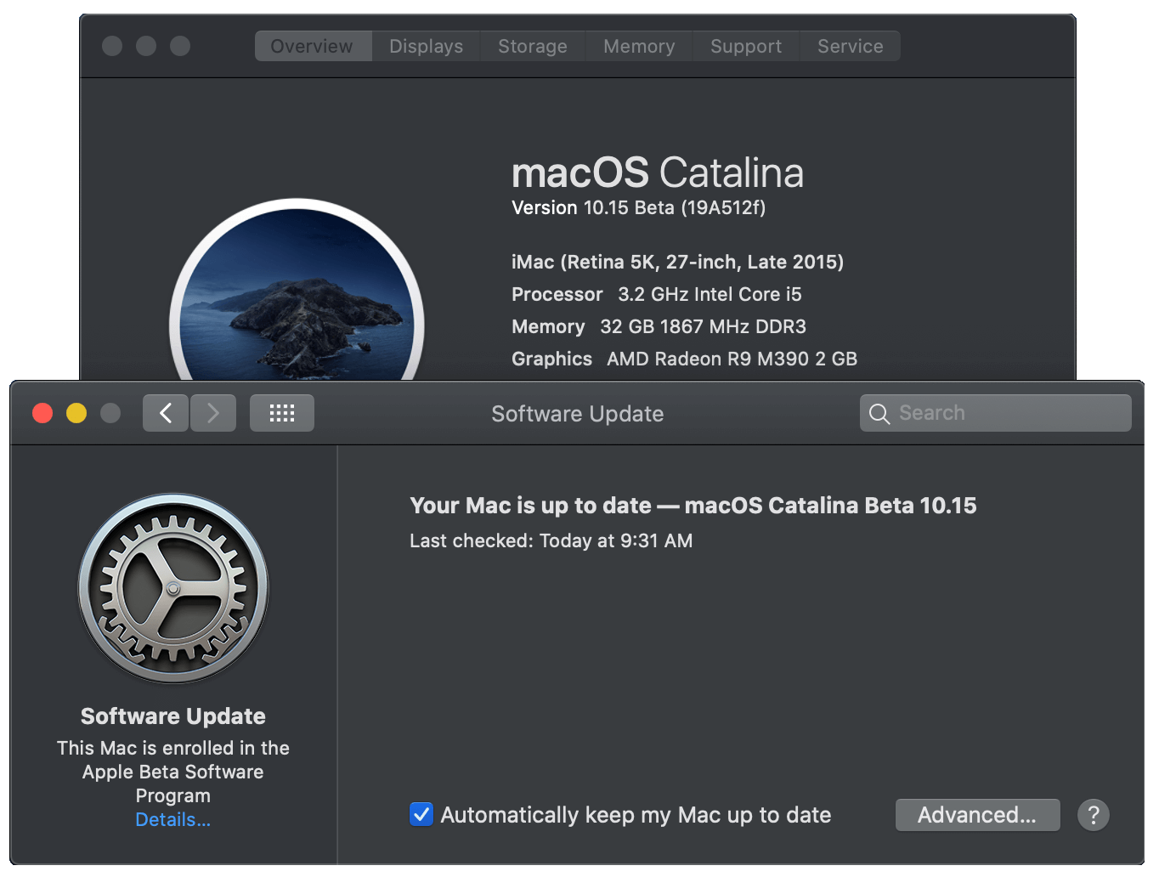Open the Storage tab

532,46
